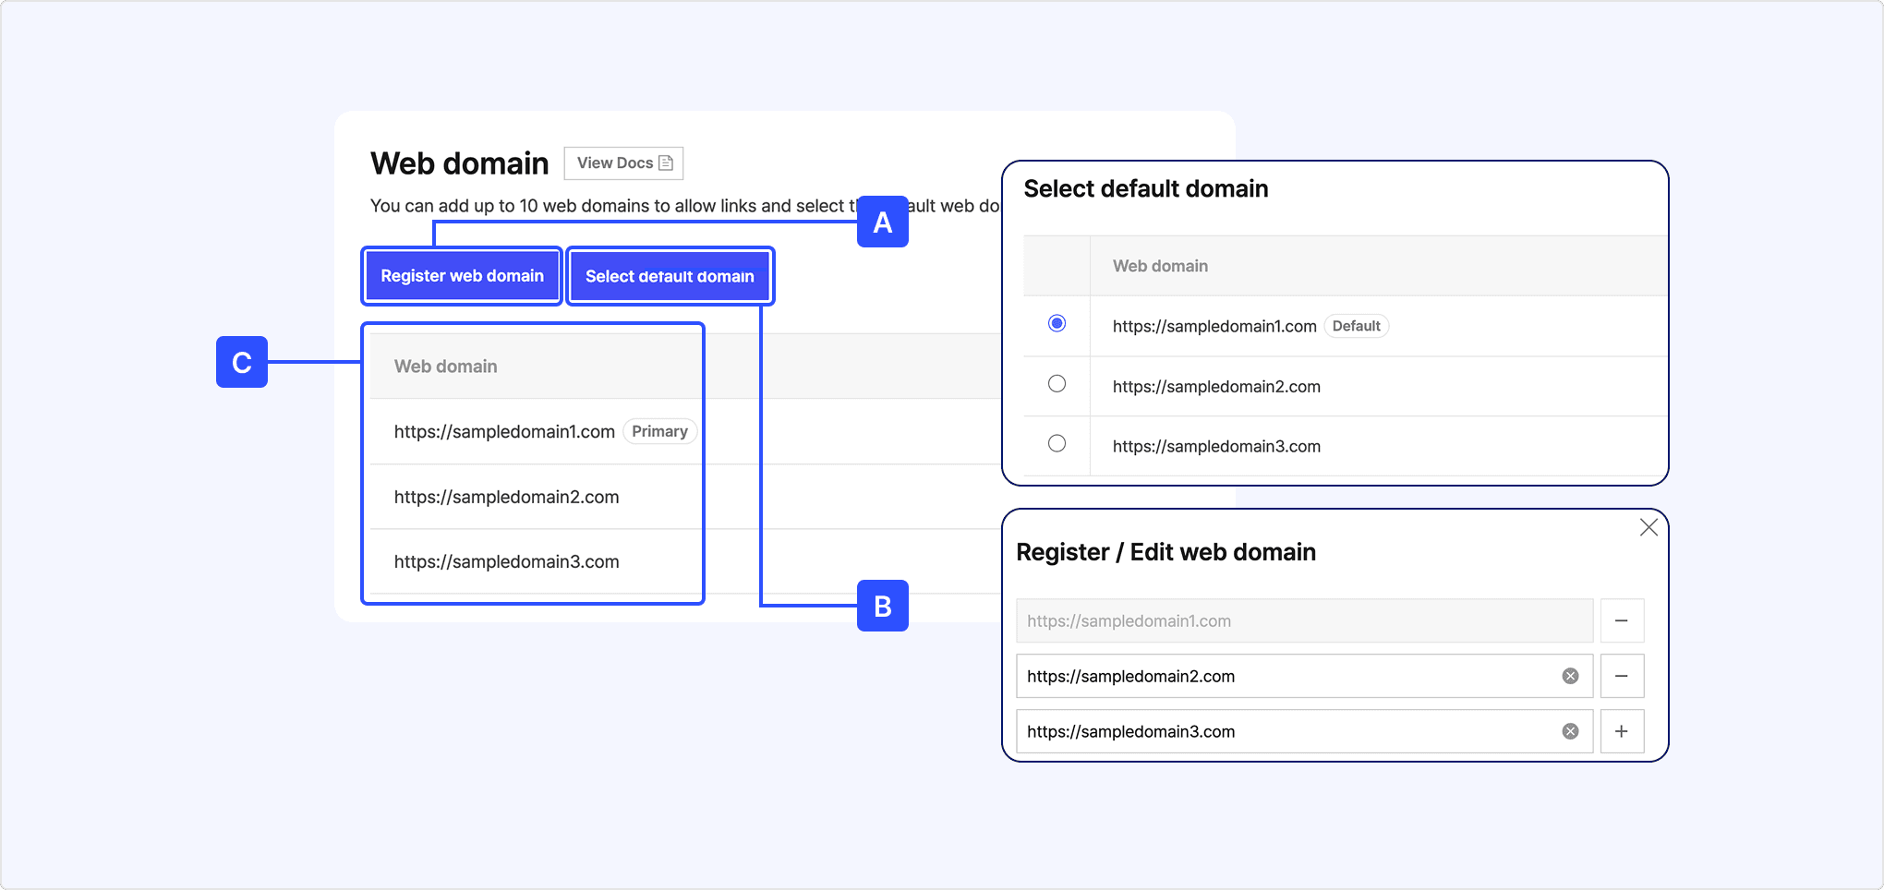The image size is (1884, 890).
Task: Click the annotation marker labeled B
Action: (x=882, y=606)
